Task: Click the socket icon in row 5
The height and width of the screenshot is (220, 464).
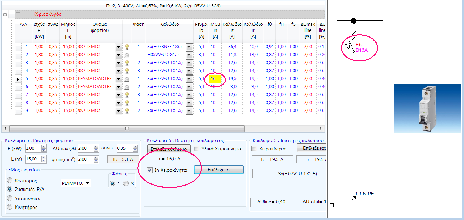Action: (127, 79)
